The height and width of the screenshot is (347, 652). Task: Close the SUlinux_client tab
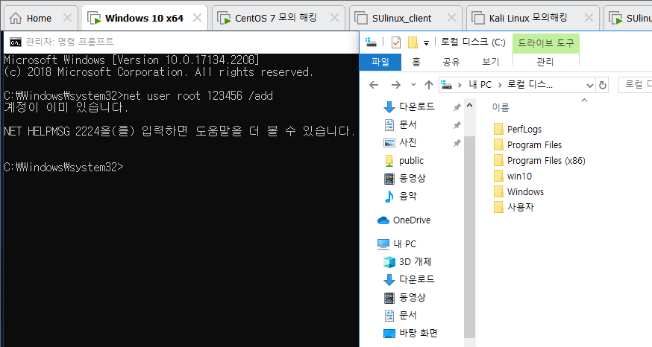(x=451, y=18)
